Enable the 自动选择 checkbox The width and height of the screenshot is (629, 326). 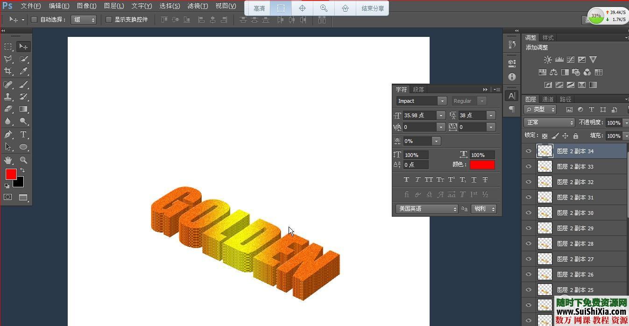34,20
